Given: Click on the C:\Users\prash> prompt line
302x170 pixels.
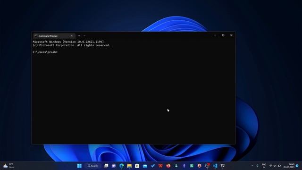Looking at the screenshot, I should [x=45, y=52].
